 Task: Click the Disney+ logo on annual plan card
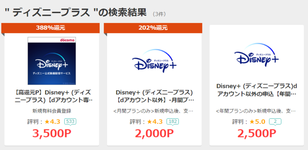pyautogui.click(x=256, y=55)
